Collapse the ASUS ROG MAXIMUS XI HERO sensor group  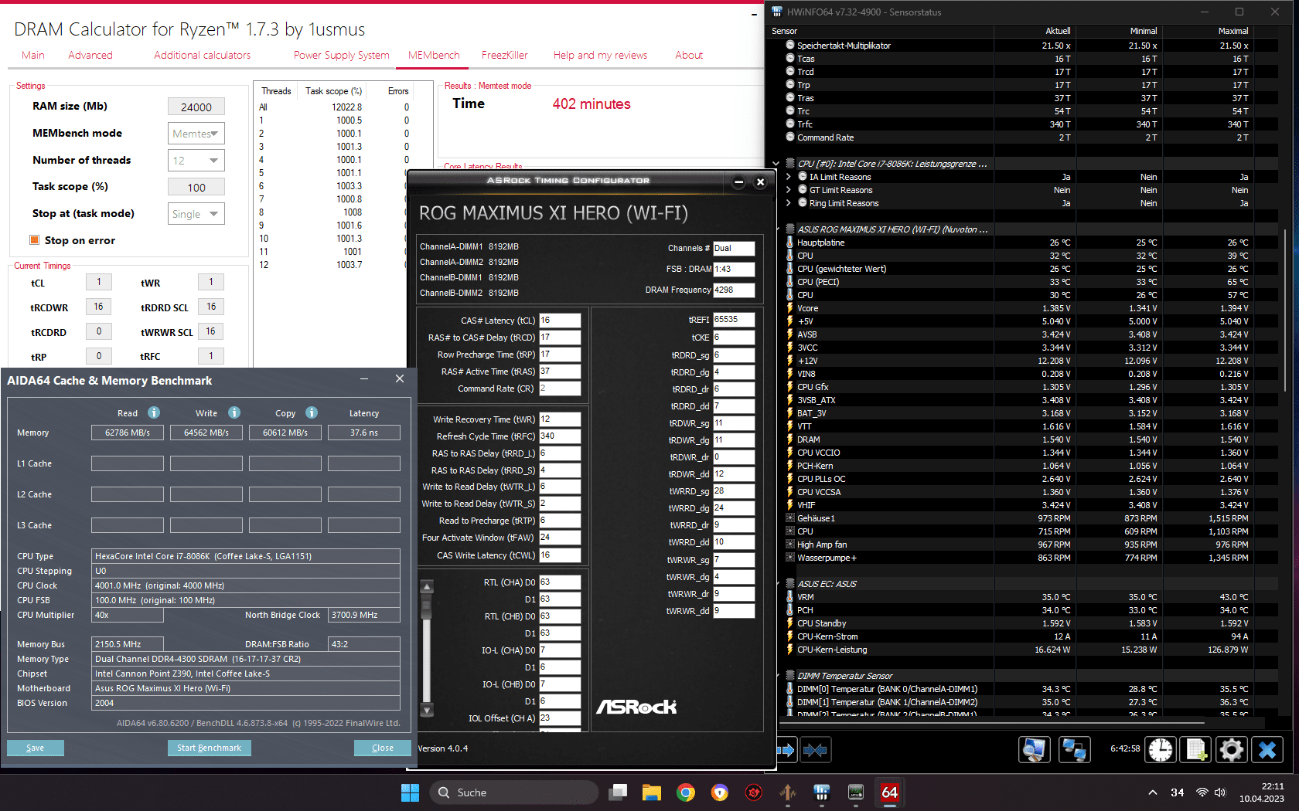pos(777,229)
